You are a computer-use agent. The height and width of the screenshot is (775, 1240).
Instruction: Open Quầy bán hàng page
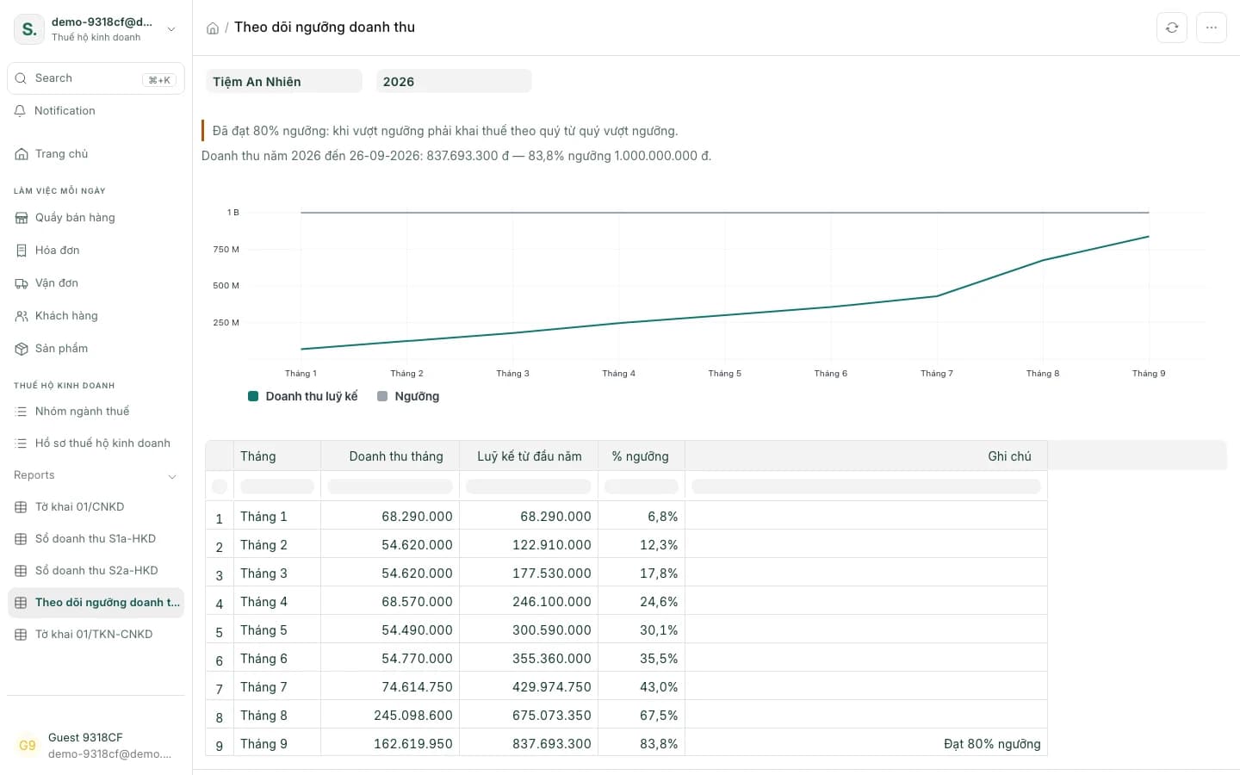tap(96, 218)
